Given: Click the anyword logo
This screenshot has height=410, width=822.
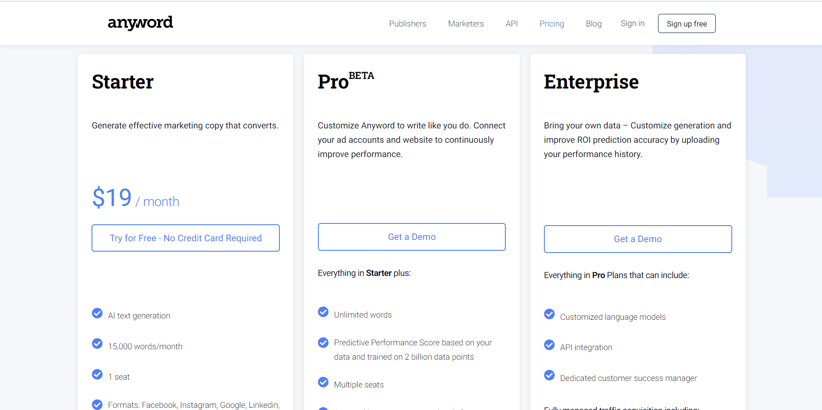Looking at the screenshot, I should click(140, 23).
